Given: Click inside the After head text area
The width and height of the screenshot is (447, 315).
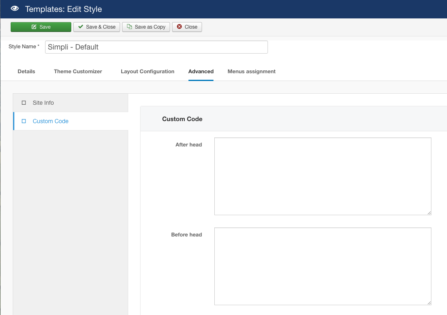Looking at the screenshot, I should (322, 176).
